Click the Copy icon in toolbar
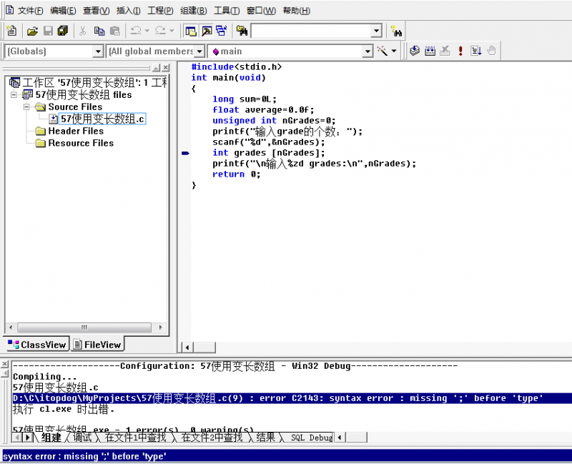Image resolution: width=572 pixels, height=464 pixels. 99,31
